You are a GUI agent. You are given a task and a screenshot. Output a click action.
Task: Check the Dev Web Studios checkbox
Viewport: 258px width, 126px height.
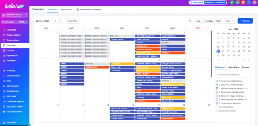click(x=217, y=107)
